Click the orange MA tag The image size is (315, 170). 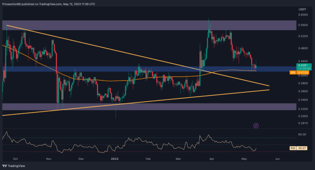pyautogui.click(x=293, y=72)
